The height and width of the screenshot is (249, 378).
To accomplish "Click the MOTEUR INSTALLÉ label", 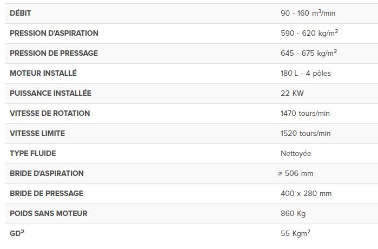I will tap(43, 73).
